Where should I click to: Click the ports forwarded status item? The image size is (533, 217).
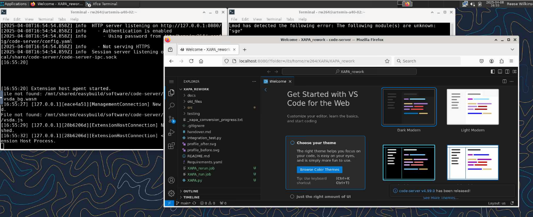pos(223,203)
